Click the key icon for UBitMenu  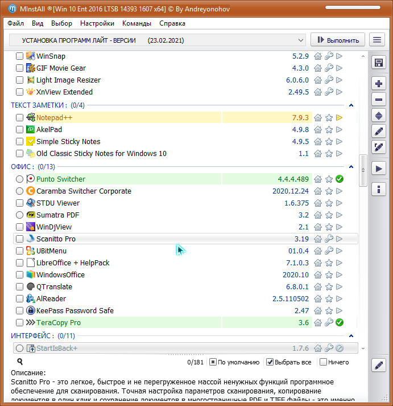click(329, 251)
